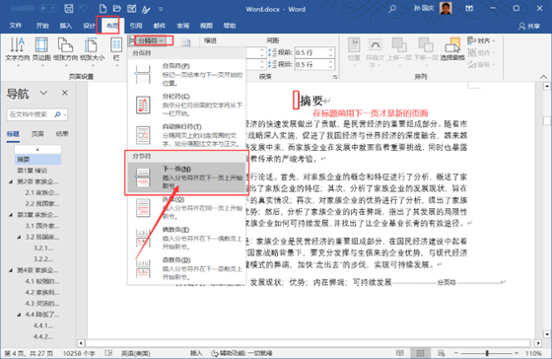Screen dimensions: 552x359
Task: Click the search magnifier in title bar
Action: (x=392, y=9)
